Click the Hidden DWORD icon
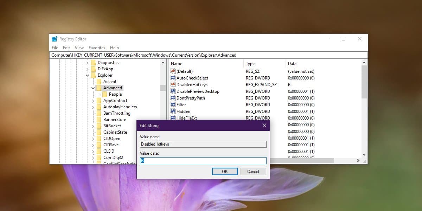The width and height of the screenshot is (422, 211). (173, 111)
